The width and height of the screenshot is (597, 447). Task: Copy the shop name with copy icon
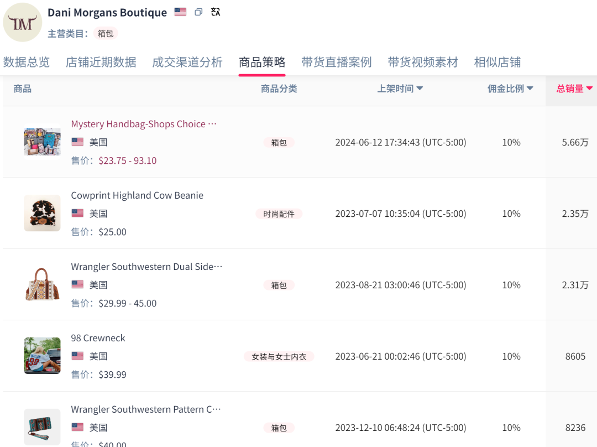click(198, 12)
